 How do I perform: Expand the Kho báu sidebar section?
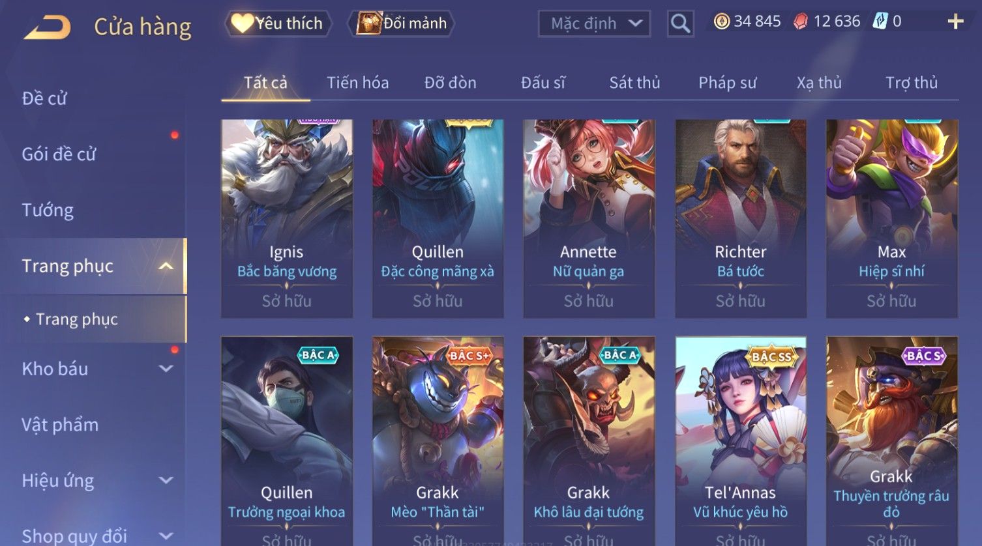coord(166,369)
